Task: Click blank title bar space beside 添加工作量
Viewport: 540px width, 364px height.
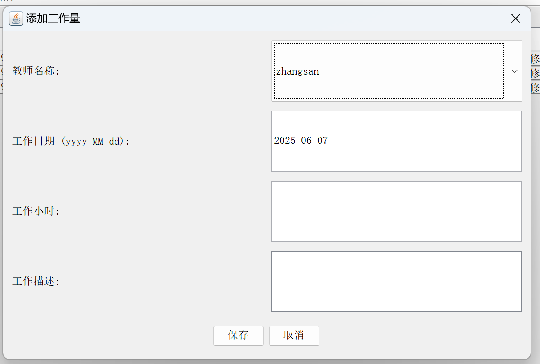Action: pos(292,19)
